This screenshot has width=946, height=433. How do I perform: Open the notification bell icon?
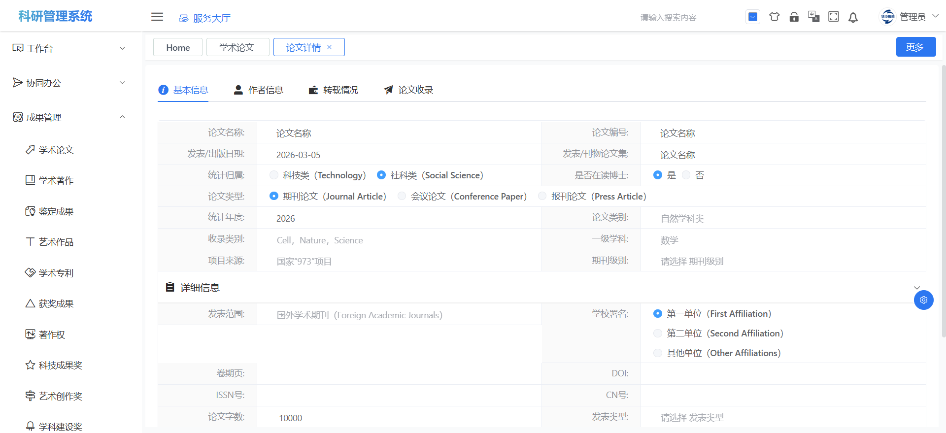(x=853, y=17)
